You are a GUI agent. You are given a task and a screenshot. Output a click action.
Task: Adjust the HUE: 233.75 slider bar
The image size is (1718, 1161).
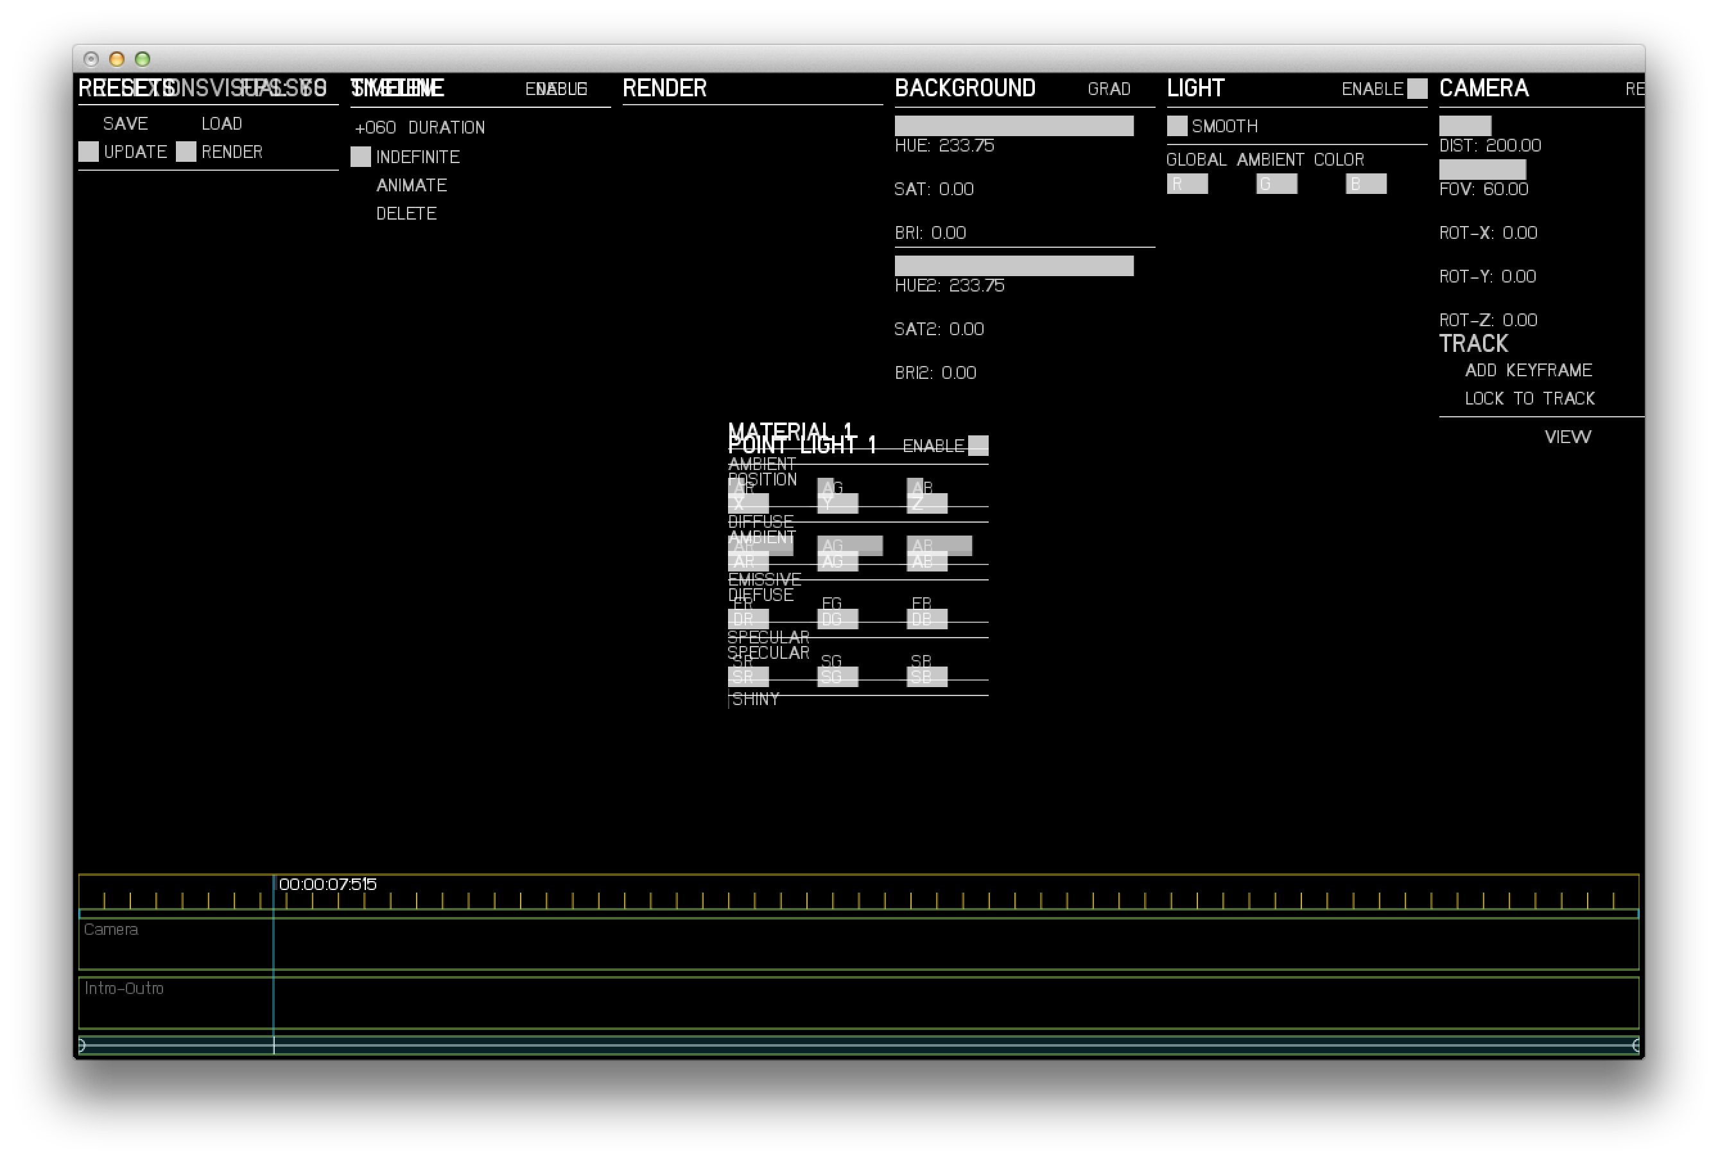pyautogui.click(x=1014, y=126)
